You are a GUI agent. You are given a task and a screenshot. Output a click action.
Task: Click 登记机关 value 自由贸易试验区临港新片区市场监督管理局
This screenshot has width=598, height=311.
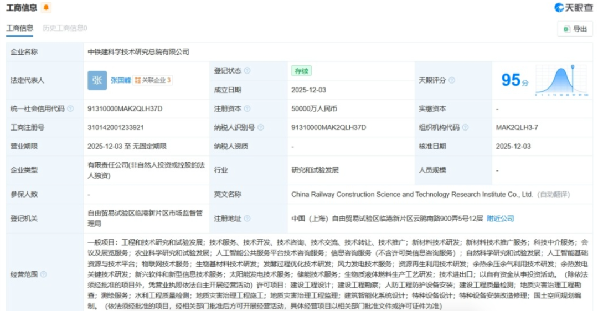pyautogui.click(x=145, y=218)
